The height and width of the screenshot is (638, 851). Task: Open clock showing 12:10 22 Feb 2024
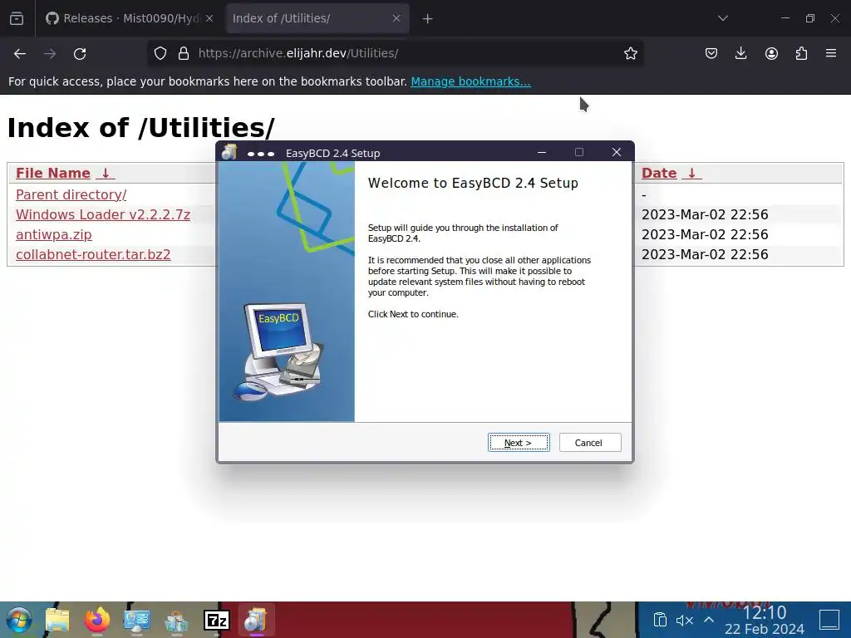click(765, 620)
